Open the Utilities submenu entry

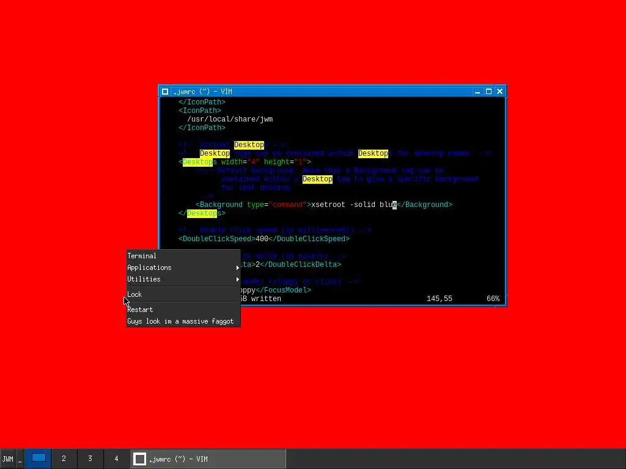pos(183,279)
